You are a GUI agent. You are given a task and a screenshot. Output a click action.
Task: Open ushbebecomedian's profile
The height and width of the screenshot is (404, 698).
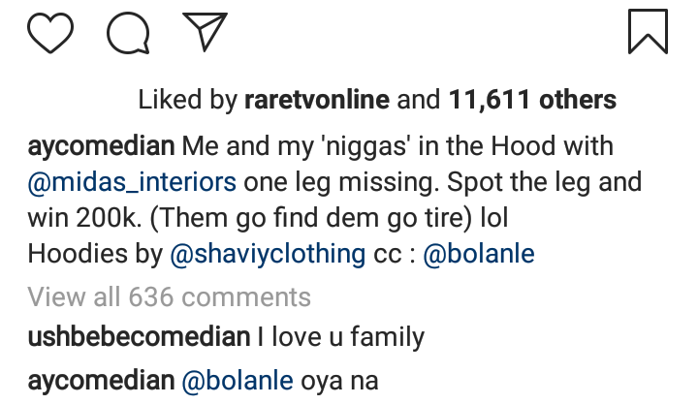(x=139, y=337)
